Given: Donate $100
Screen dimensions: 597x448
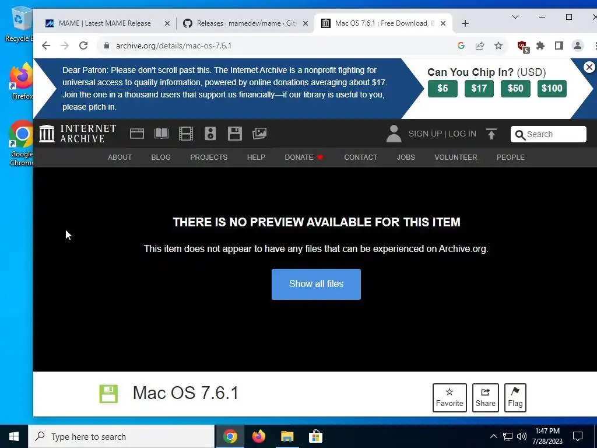Looking at the screenshot, I should 552,89.
